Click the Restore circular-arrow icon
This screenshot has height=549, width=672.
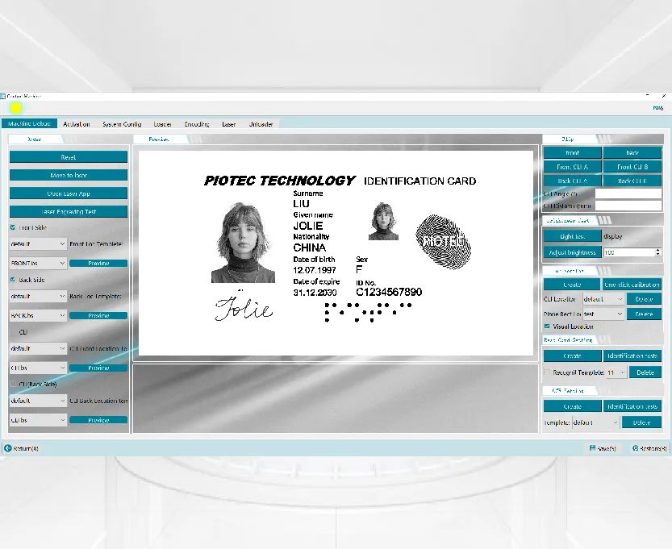click(x=635, y=448)
